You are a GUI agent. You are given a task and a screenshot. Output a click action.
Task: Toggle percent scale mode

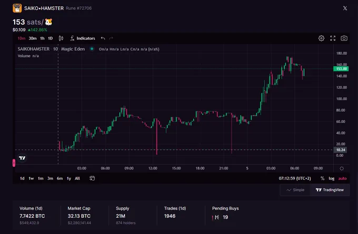click(x=322, y=178)
